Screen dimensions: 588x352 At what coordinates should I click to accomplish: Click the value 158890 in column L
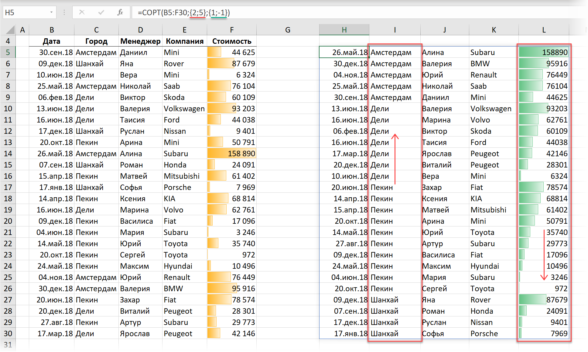click(x=544, y=52)
